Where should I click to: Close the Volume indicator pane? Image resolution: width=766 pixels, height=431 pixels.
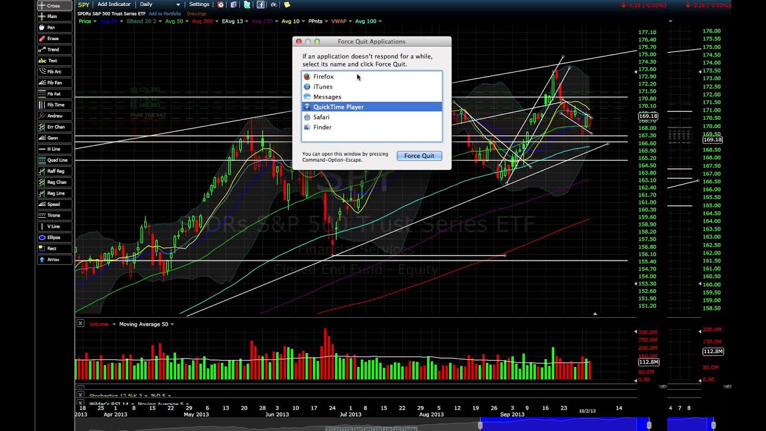click(x=80, y=324)
